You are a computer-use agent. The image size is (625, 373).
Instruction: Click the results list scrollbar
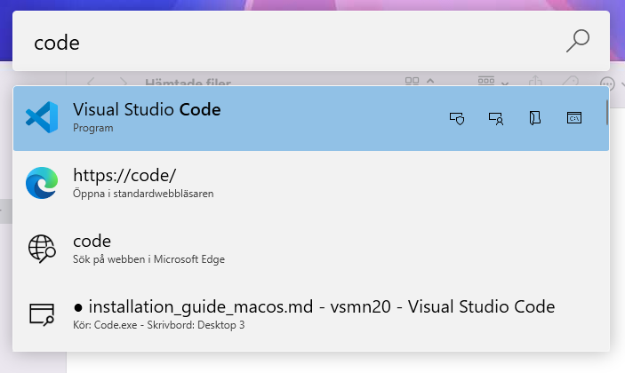click(x=607, y=112)
